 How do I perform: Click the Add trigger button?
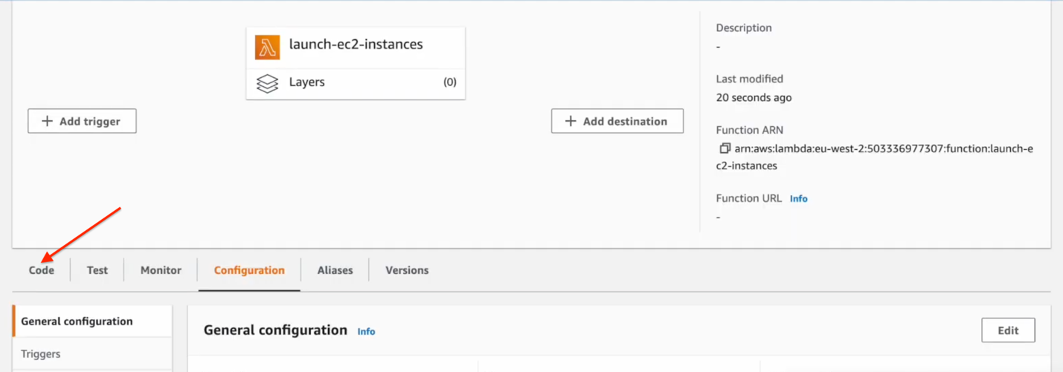[82, 121]
